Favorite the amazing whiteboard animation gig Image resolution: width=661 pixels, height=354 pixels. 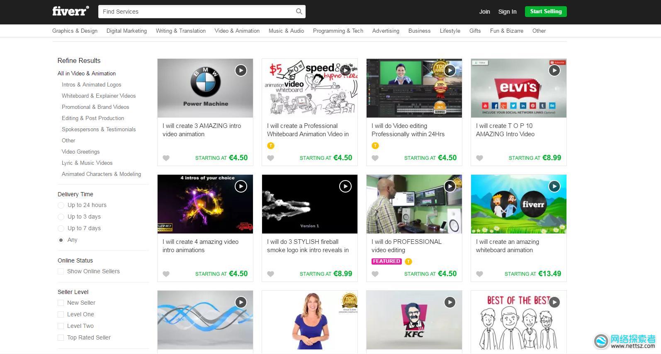(x=480, y=274)
